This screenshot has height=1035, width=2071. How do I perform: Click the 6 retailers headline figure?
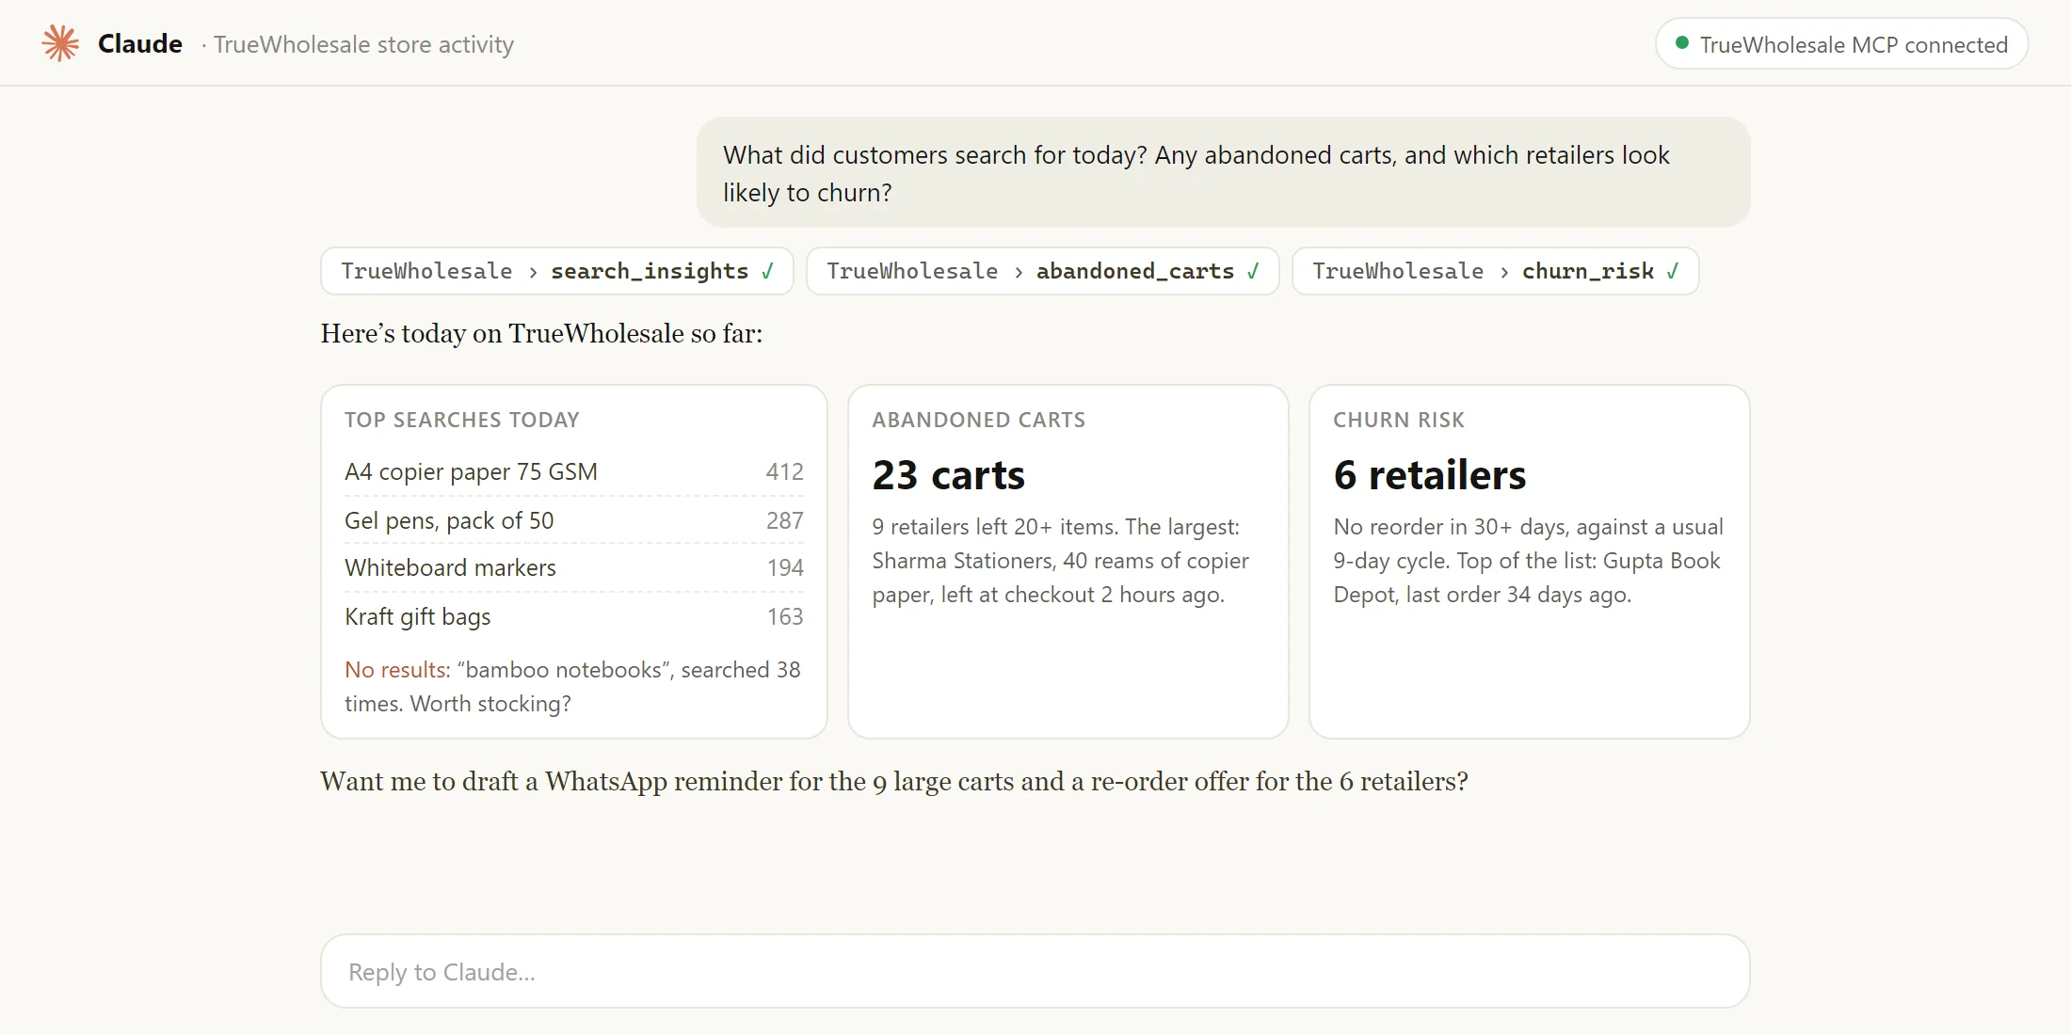1429,475
